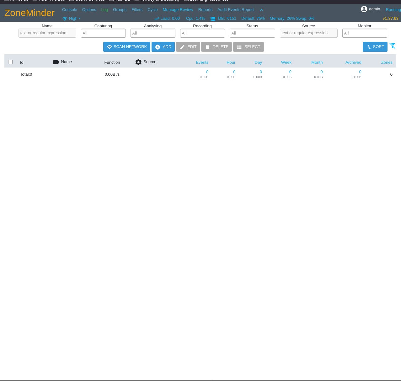Click the bandwidth wifi icon
The image size is (401, 381).
tap(65, 19)
